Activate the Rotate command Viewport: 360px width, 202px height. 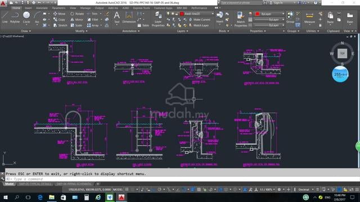[77, 13]
